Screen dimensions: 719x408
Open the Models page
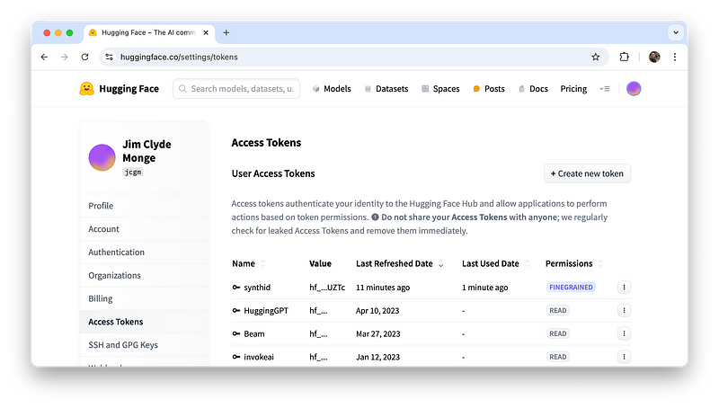(x=332, y=88)
